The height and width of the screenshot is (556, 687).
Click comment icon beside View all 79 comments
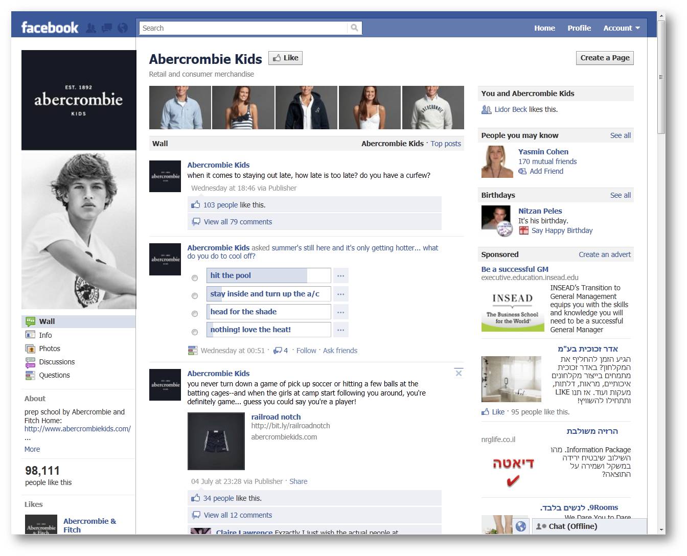click(196, 222)
